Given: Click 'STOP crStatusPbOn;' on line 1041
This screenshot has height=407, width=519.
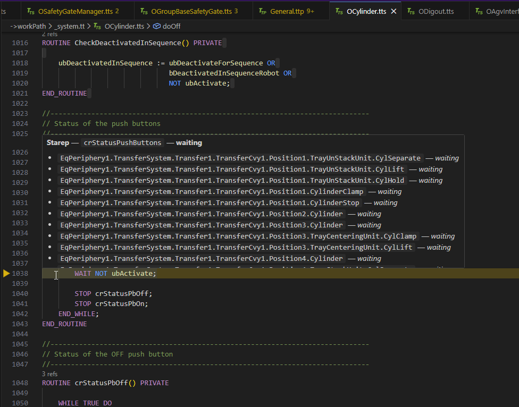Looking at the screenshot, I should tap(111, 303).
